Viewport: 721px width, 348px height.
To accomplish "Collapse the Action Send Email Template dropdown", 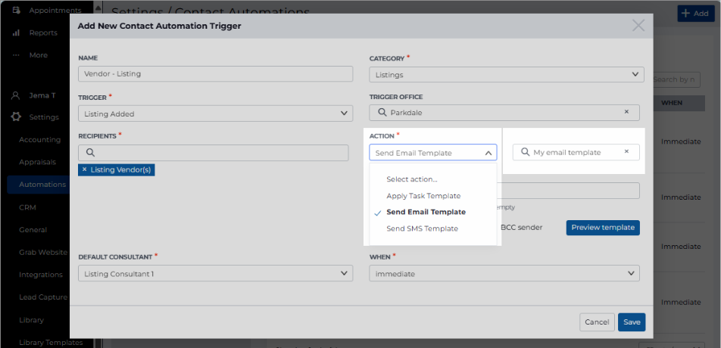I will click(x=433, y=152).
